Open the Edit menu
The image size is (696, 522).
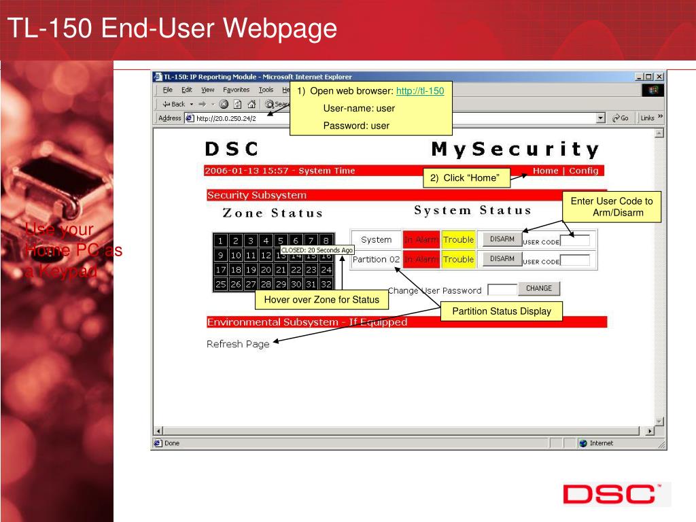pos(187,90)
